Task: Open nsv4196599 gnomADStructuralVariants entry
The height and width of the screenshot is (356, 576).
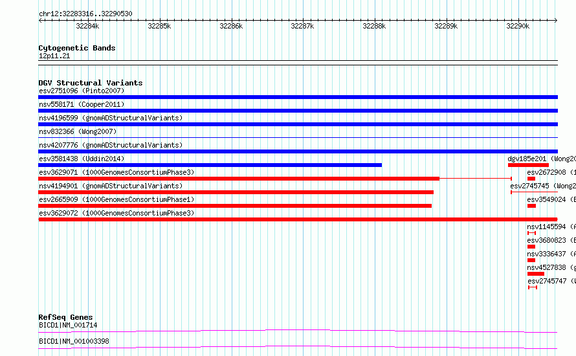Action: [111, 118]
